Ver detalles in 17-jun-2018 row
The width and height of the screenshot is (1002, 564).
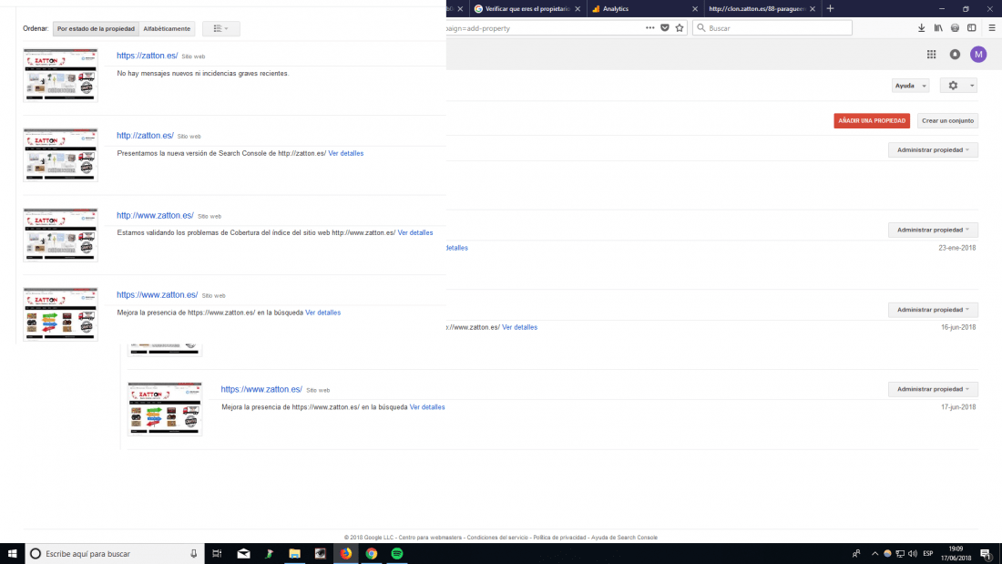click(x=427, y=407)
